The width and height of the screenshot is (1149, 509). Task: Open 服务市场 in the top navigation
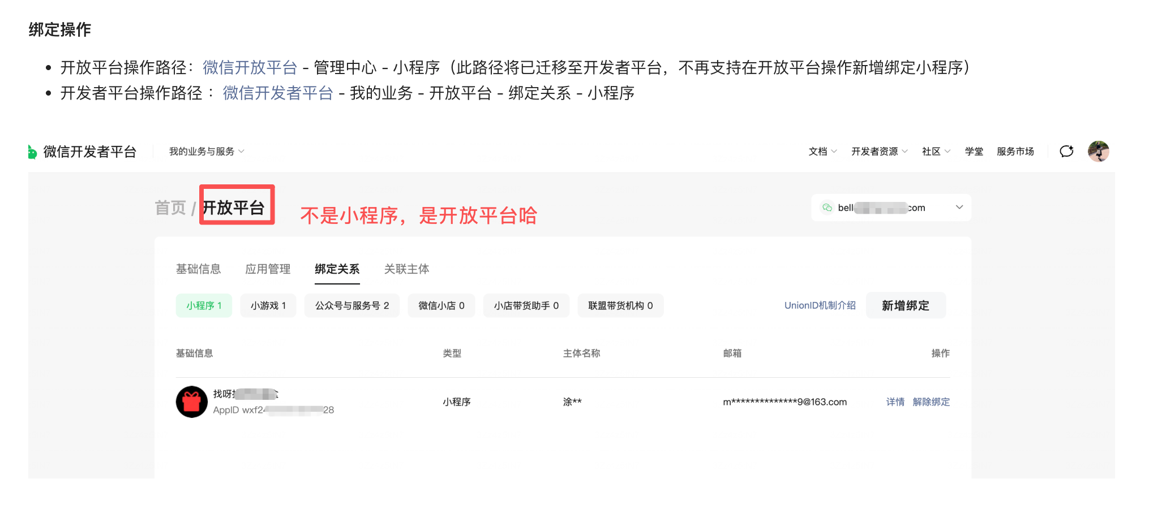1015,152
